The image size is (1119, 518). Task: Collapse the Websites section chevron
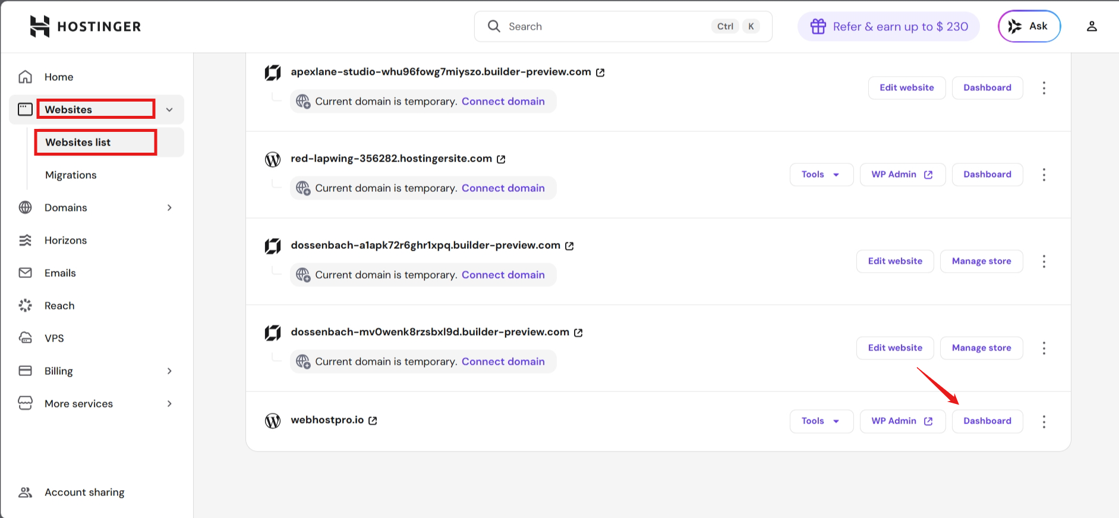[169, 109]
